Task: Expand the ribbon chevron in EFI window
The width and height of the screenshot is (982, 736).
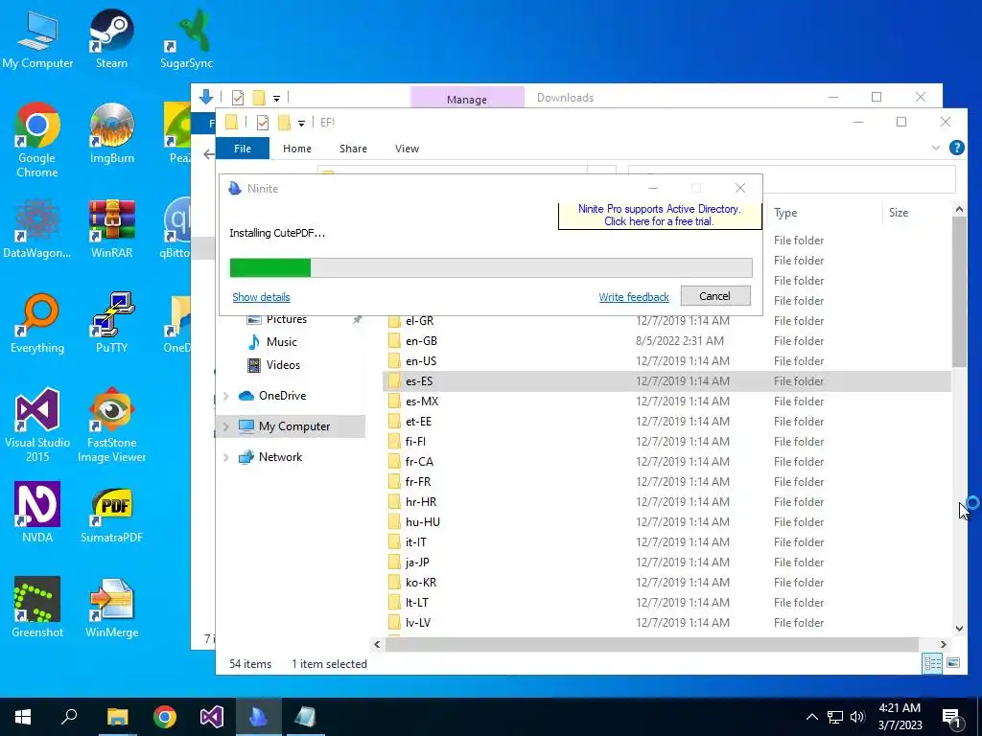Action: tap(936, 149)
